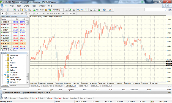
Task: Close the Navigator panel
Action: pyautogui.click(x=28, y=53)
